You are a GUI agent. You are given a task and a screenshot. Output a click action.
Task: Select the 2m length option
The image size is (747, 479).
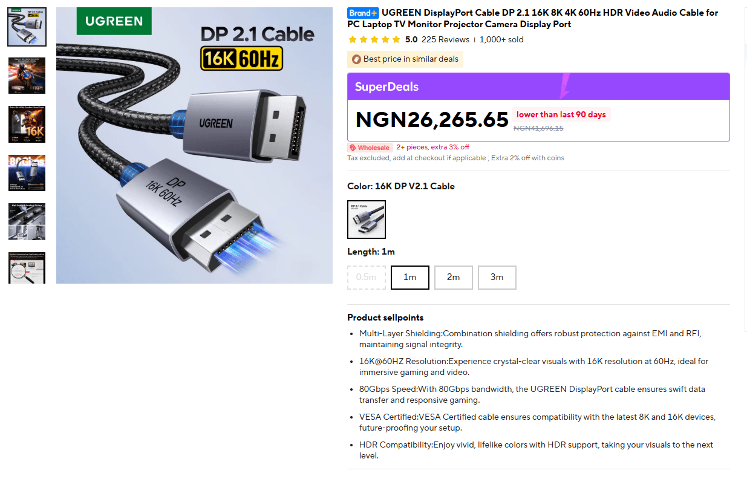[x=454, y=277]
